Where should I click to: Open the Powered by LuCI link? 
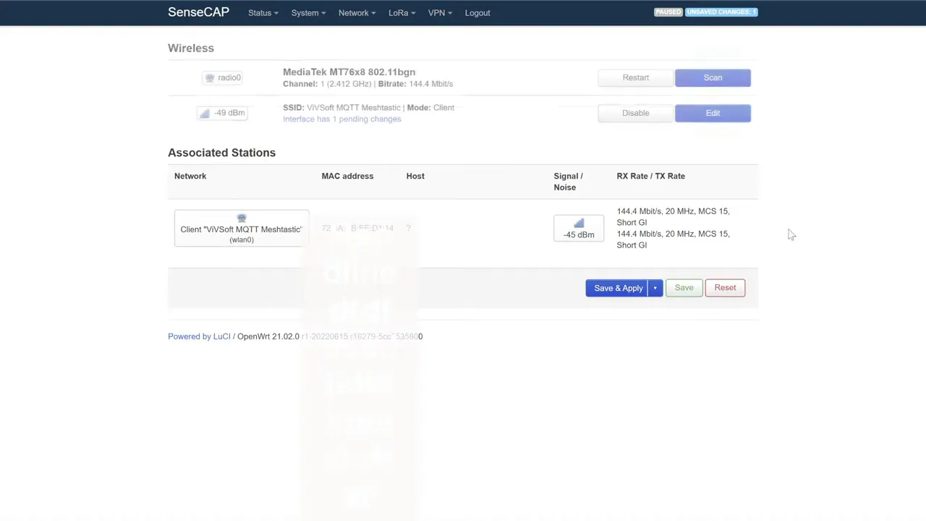click(x=199, y=336)
